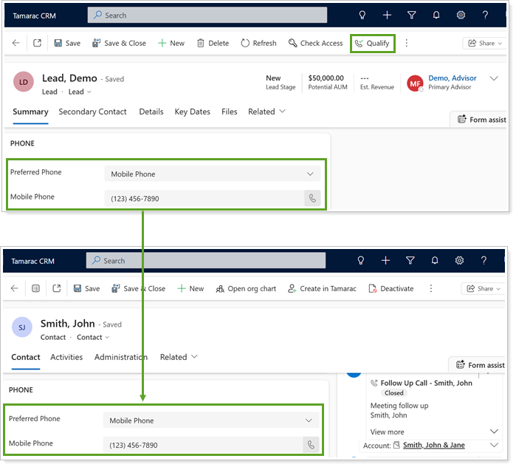Screen dimensions: 516x467
Task: Click the filter funnel icon in top header
Action: 411,16
